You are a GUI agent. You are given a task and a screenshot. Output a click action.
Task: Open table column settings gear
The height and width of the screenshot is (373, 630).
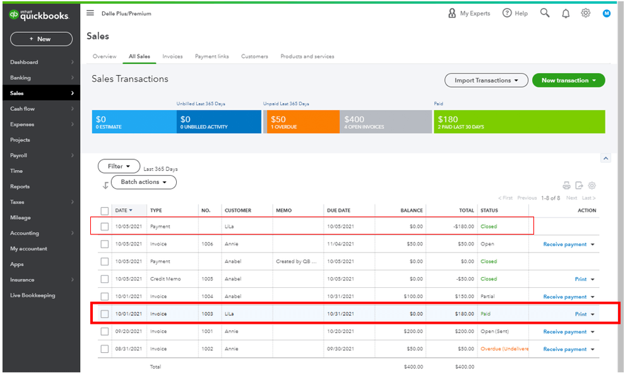point(592,185)
